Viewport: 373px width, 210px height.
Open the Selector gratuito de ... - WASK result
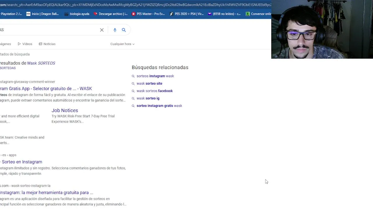46,88
